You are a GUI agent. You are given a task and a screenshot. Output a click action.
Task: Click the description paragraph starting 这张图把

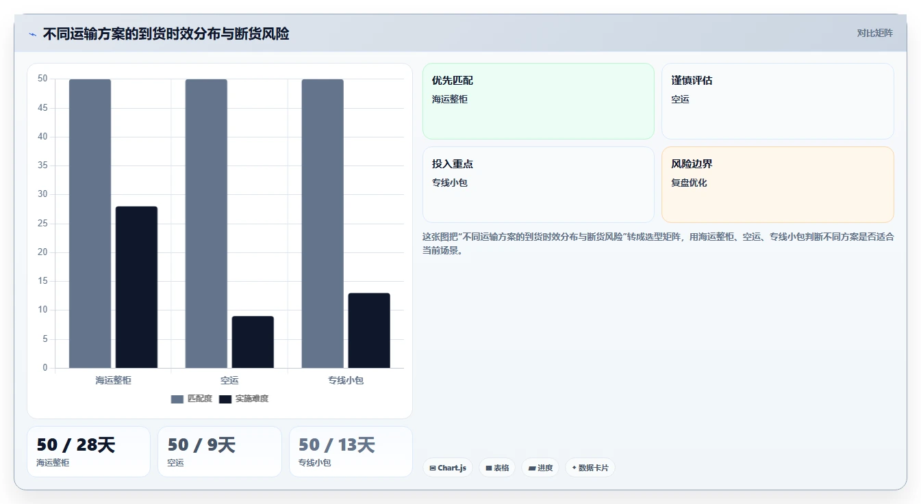tap(658, 243)
